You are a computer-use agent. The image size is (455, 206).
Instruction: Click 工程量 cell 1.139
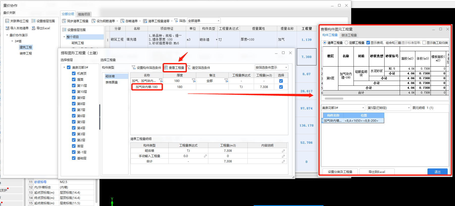point(307,40)
